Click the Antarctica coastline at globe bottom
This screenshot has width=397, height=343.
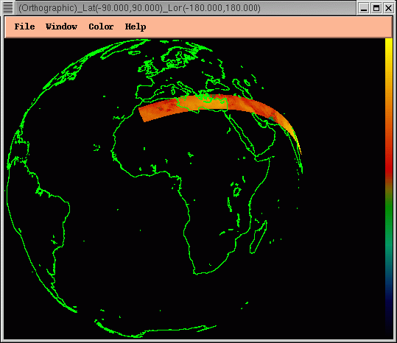[155, 330]
